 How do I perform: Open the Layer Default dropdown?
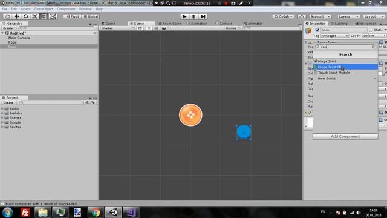(374, 36)
